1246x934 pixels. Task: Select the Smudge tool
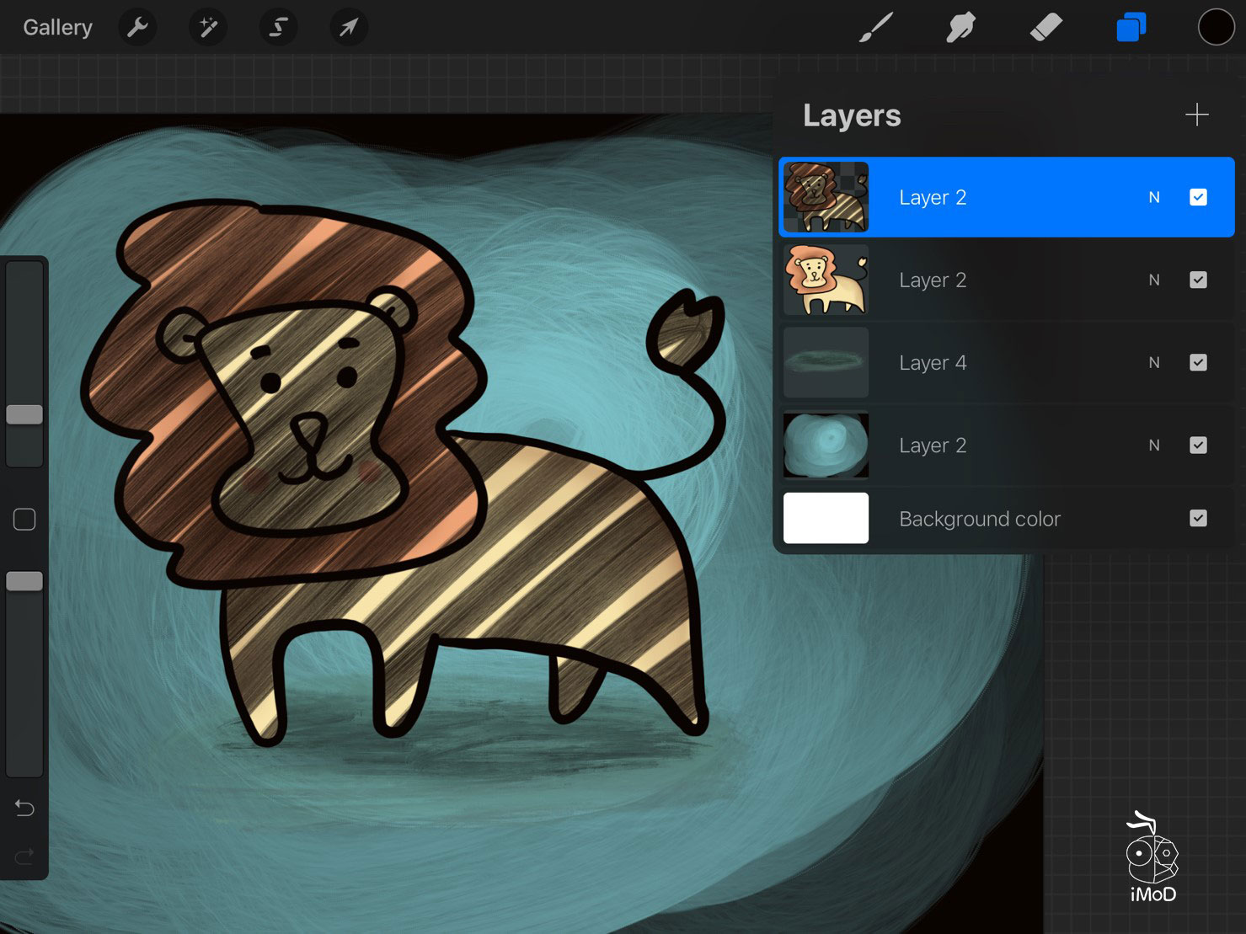pos(960,28)
